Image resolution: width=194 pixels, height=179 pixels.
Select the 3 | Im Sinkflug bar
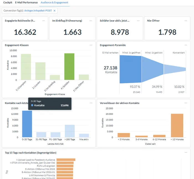55,77
